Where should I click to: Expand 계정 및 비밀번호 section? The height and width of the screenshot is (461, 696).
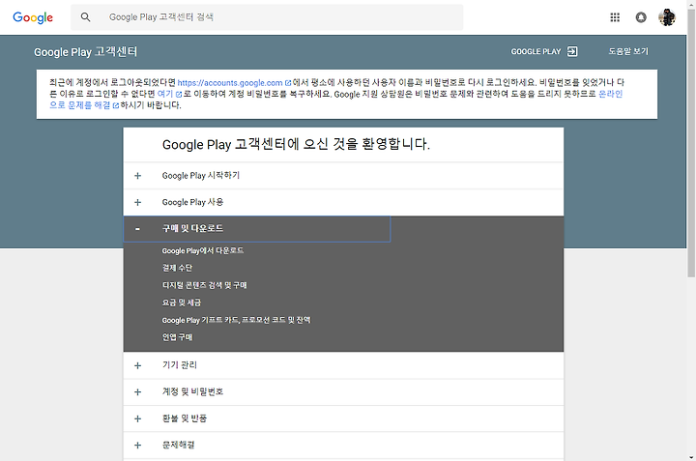click(x=343, y=391)
